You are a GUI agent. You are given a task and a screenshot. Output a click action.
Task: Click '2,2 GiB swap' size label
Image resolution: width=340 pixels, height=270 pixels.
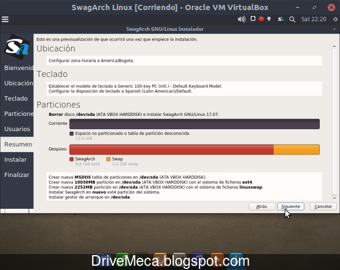click(125, 164)
